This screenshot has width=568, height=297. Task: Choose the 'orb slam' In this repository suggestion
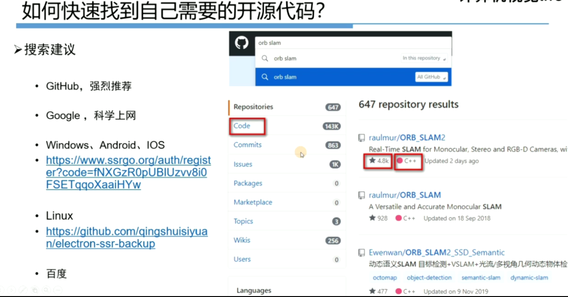[x=353, y=59]
